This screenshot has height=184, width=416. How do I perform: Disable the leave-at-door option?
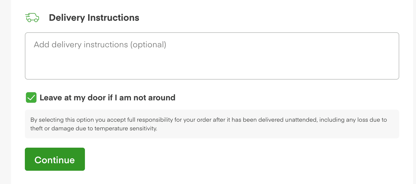[31, 97]
